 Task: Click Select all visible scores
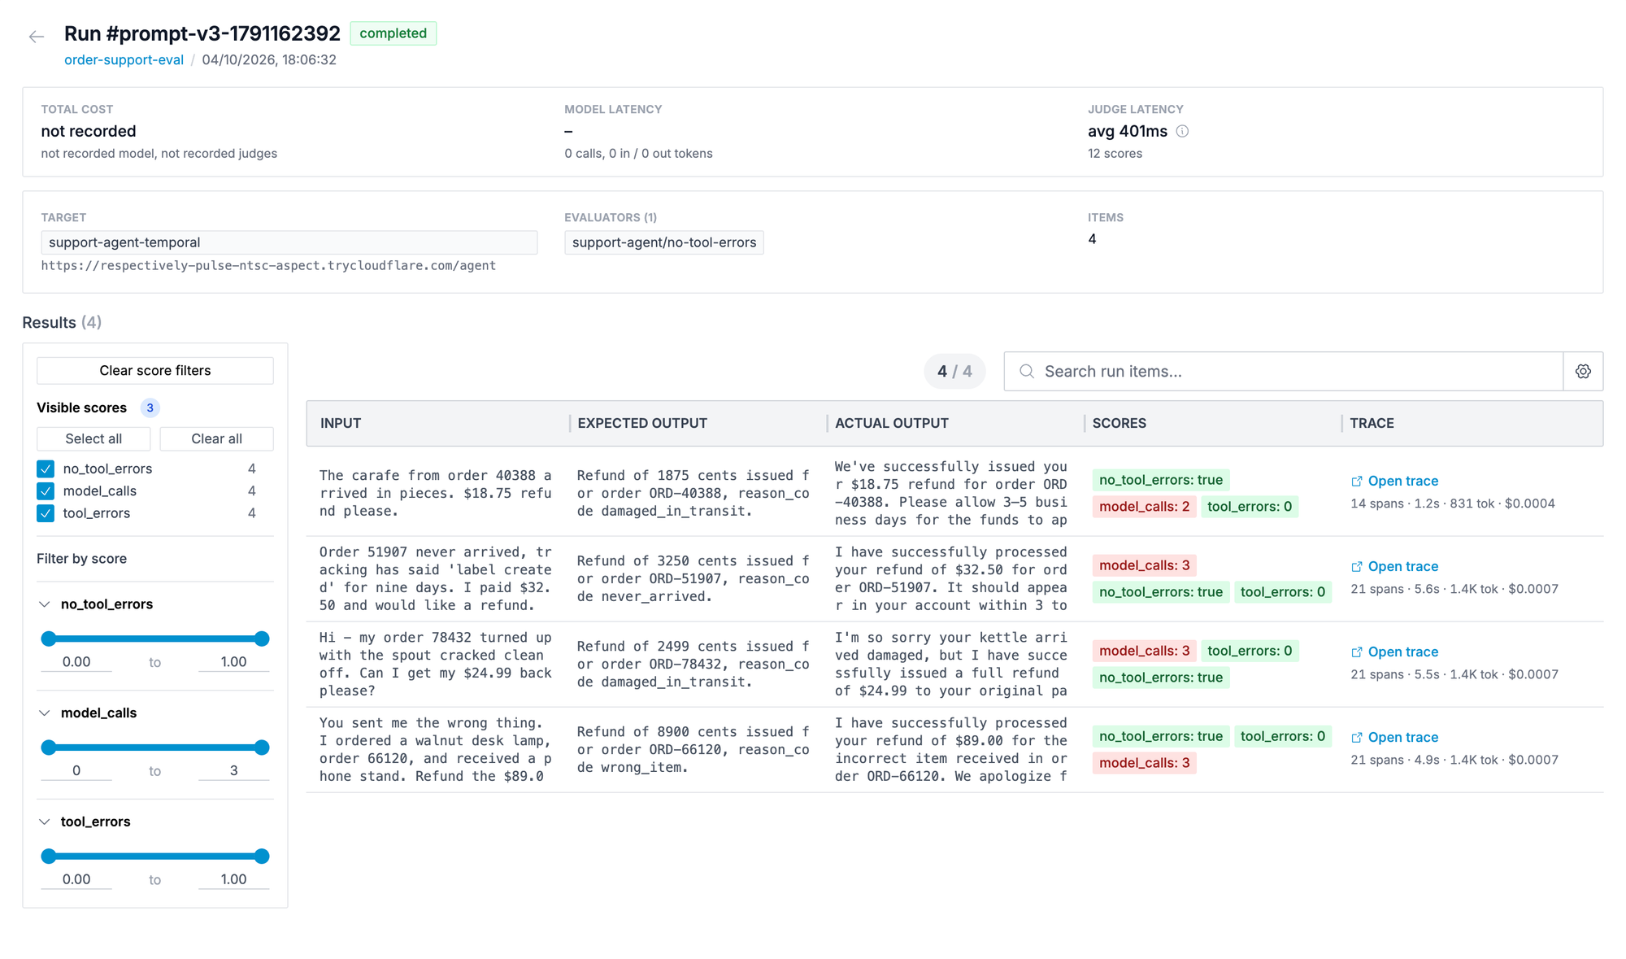93,438
